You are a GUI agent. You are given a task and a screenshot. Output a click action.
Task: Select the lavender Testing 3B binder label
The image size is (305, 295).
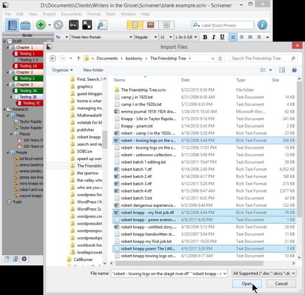28,97
